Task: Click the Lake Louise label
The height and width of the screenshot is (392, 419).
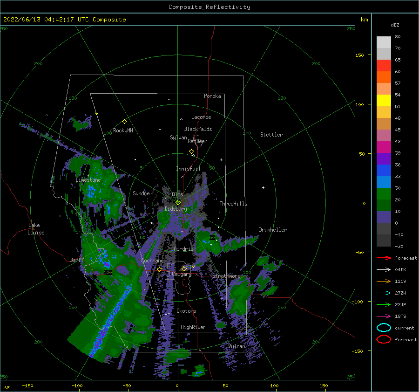Action: coord(36,229)
